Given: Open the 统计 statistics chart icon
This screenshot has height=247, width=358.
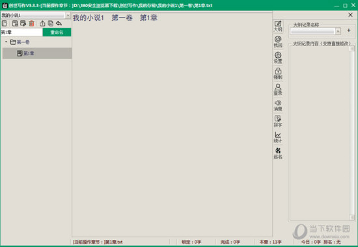Looking at the screenshot, I should point(278,137).
